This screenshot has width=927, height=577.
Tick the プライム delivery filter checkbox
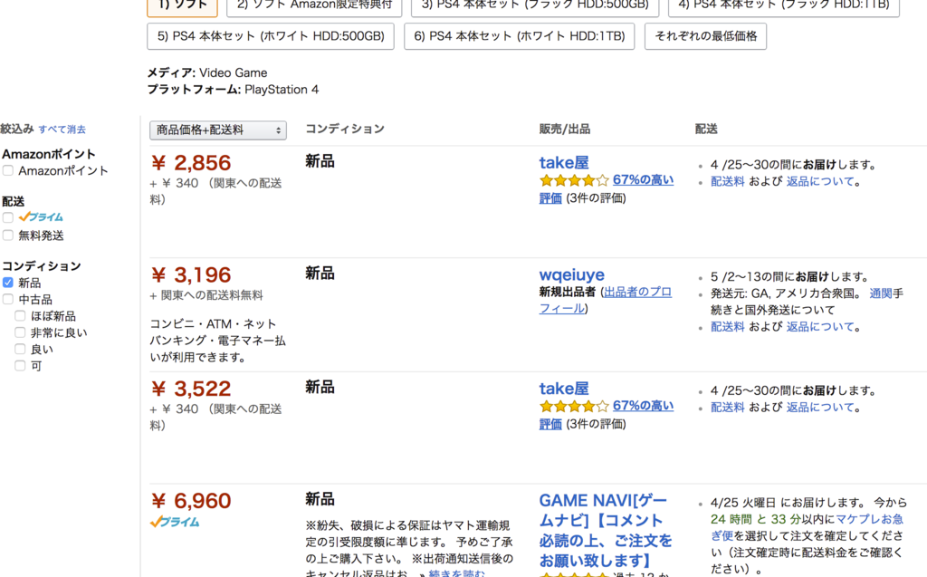7,217
